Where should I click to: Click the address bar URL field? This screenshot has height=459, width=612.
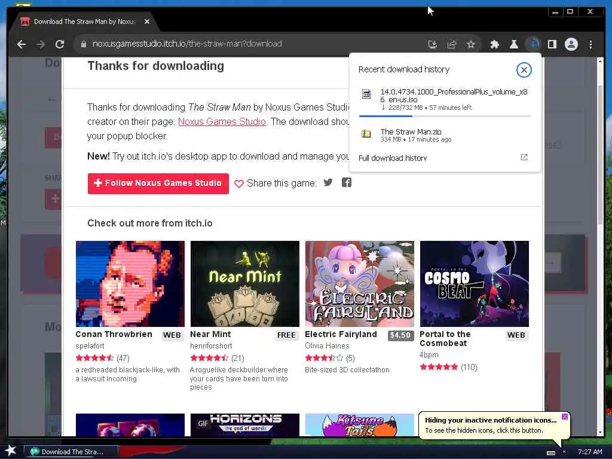point(250,44)
